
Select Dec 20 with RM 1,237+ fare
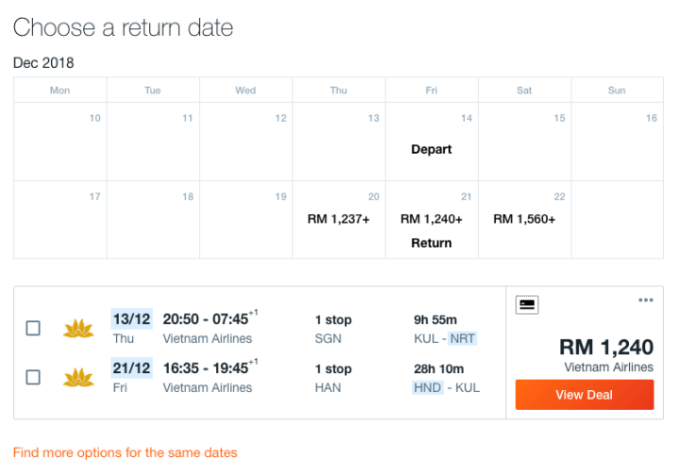(x=339, y=219)
